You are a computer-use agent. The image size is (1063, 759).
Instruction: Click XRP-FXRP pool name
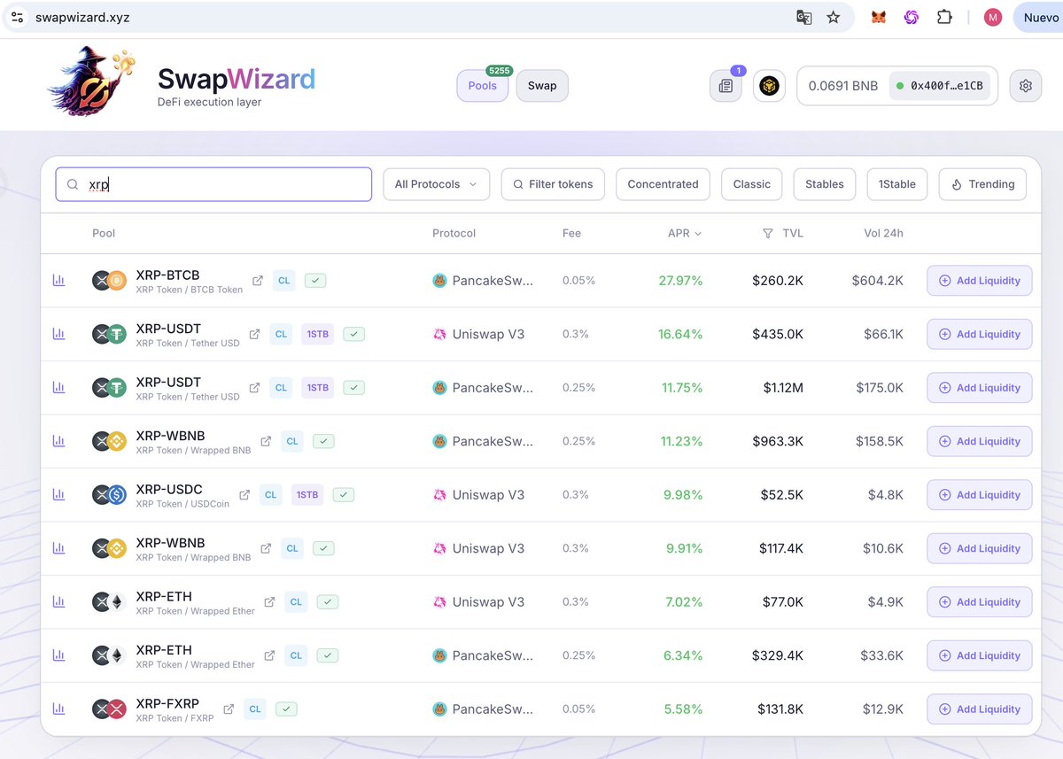click(x=167, y=703)
